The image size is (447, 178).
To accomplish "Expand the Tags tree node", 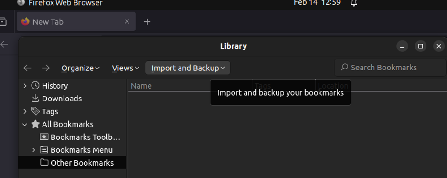I will [25, 111].
